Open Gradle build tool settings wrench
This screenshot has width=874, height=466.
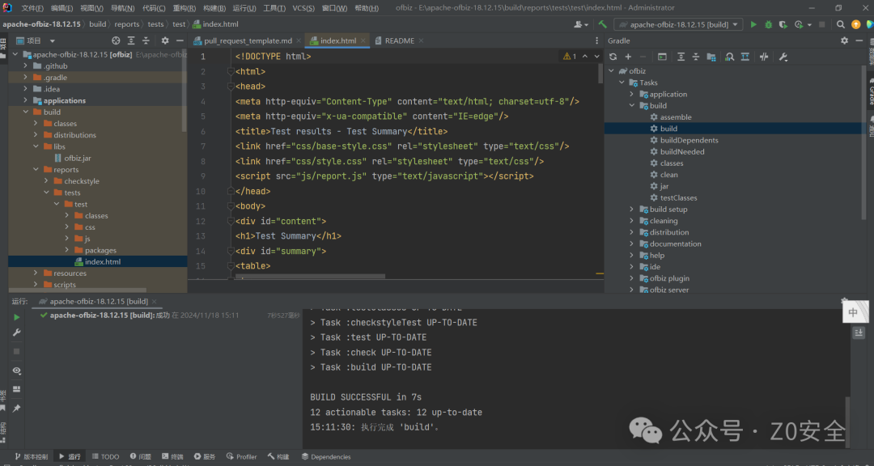click(783, 57)
